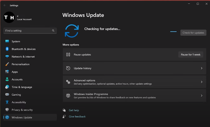Click the More options heading
This screenshot has width=210, height=127.
pyautogui.click(x=71, y=45)
